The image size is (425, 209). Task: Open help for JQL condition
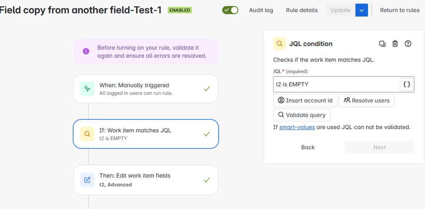tap(408, 43)
